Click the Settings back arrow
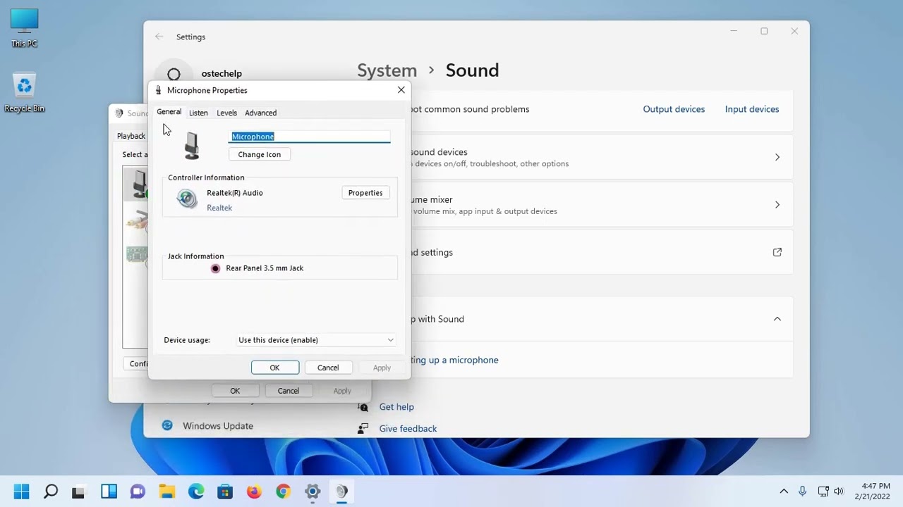The image size is (903, 507). pyautogui.click(x=159, y=37)
